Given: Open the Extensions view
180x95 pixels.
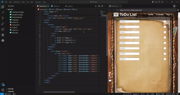Looking at the screenshot, I should [3, 29].
